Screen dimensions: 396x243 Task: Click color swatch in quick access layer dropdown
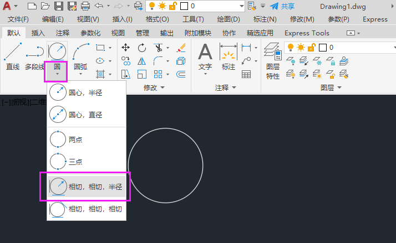[184, 6]
